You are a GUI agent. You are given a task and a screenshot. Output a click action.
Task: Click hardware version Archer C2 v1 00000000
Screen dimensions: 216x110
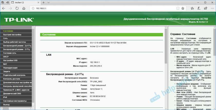(x=100, y=47)
